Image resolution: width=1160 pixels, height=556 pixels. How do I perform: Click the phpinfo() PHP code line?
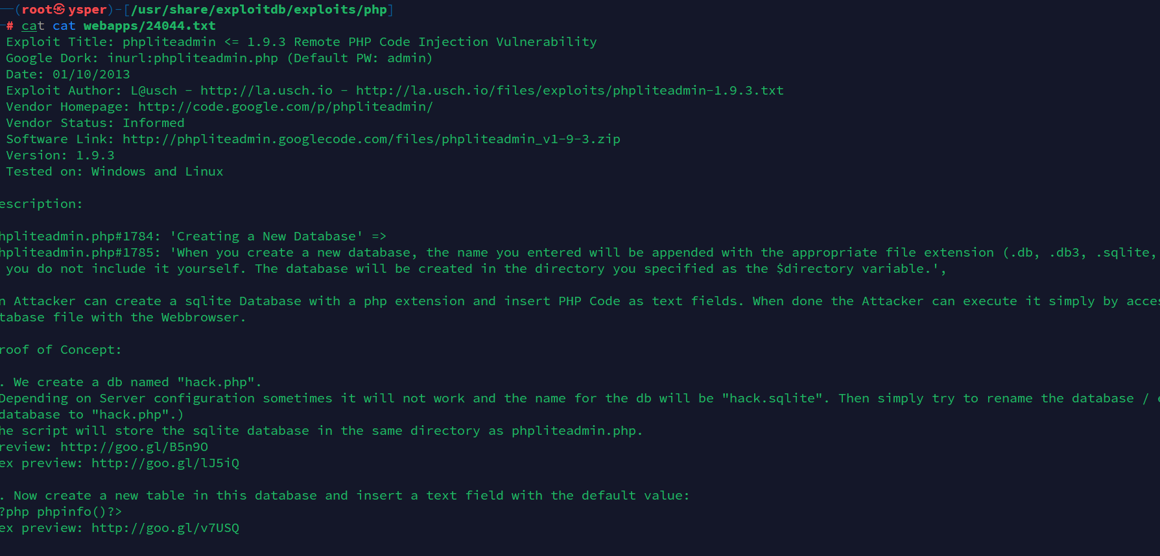click(60, 512)
